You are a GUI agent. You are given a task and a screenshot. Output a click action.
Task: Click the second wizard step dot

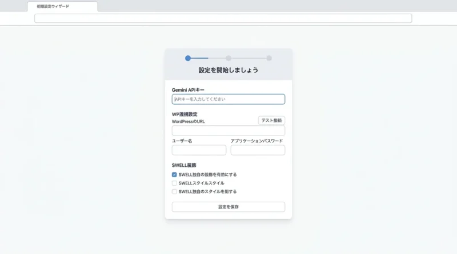tap(228, 58)
